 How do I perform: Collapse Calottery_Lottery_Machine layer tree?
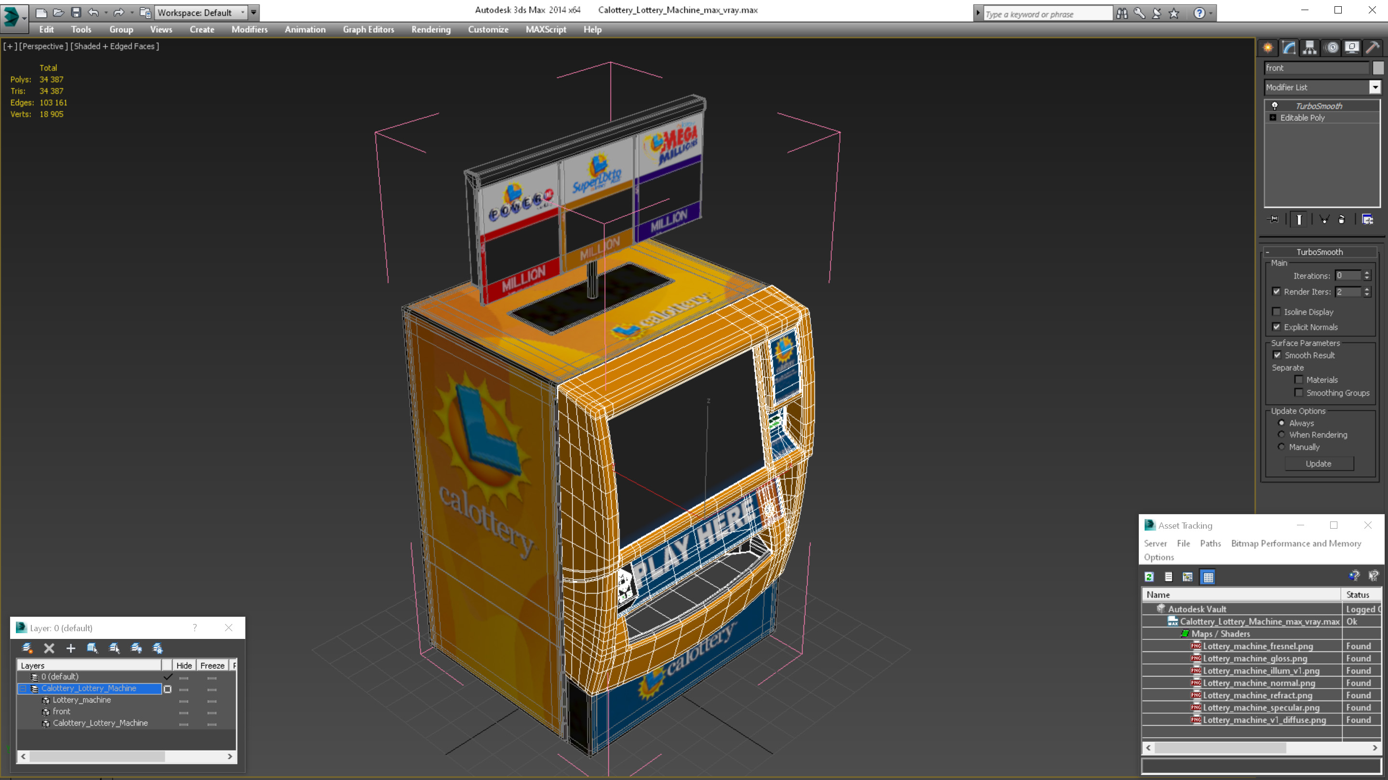[23, 689]
